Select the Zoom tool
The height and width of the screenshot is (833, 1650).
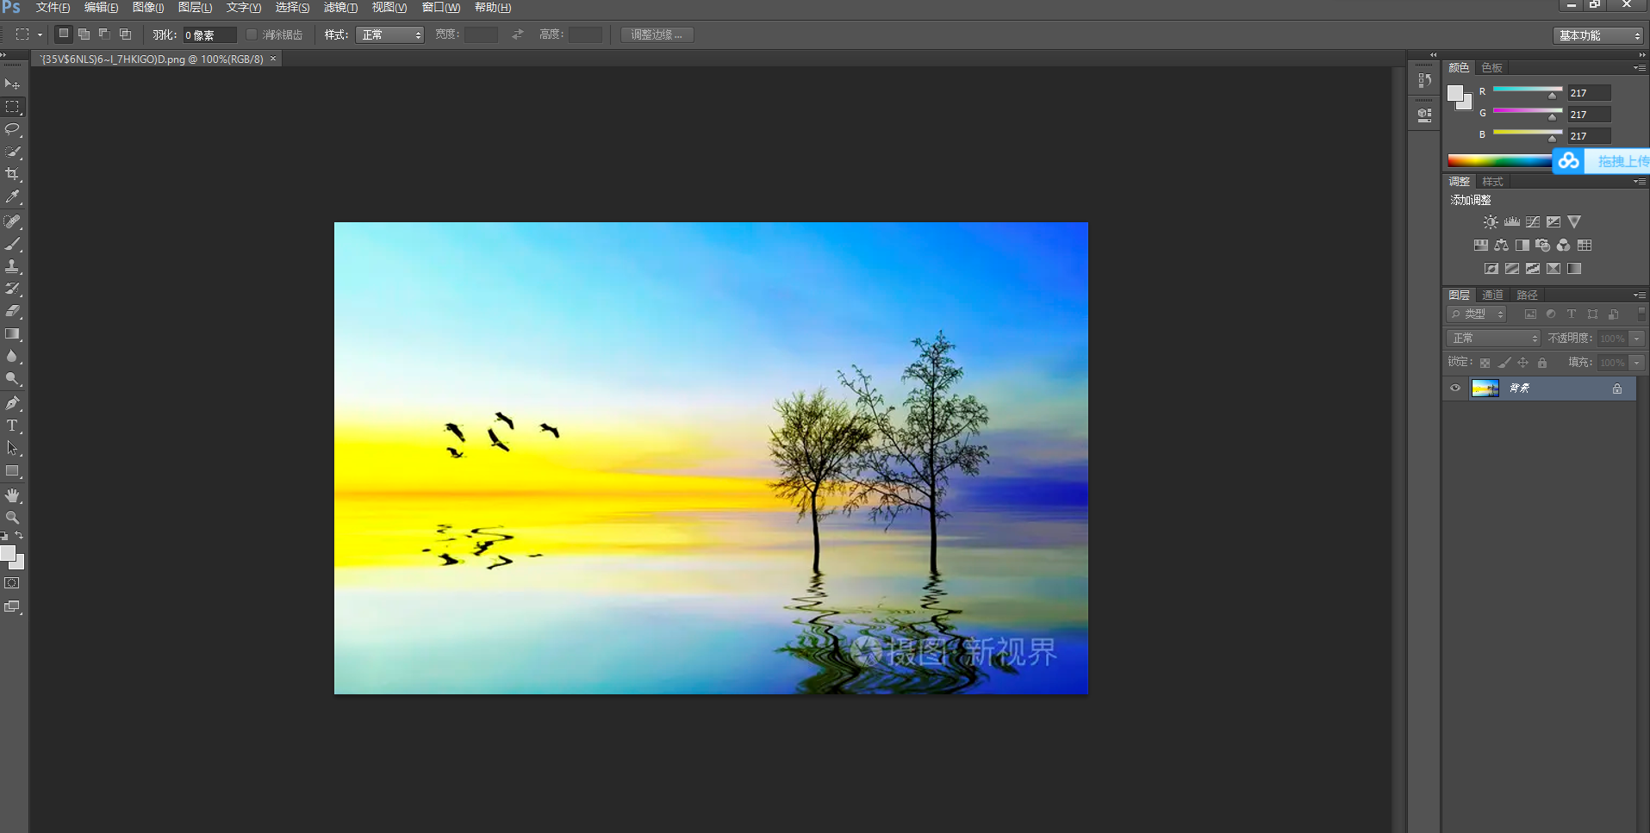pyautogui.click(x=12, y=518)
